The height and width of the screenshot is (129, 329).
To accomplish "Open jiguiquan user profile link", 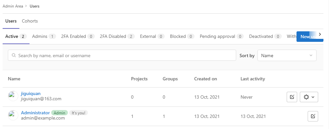I will pos(31,93).
